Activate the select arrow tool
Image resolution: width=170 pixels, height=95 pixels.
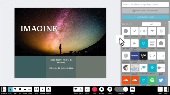tap(10, 89)
